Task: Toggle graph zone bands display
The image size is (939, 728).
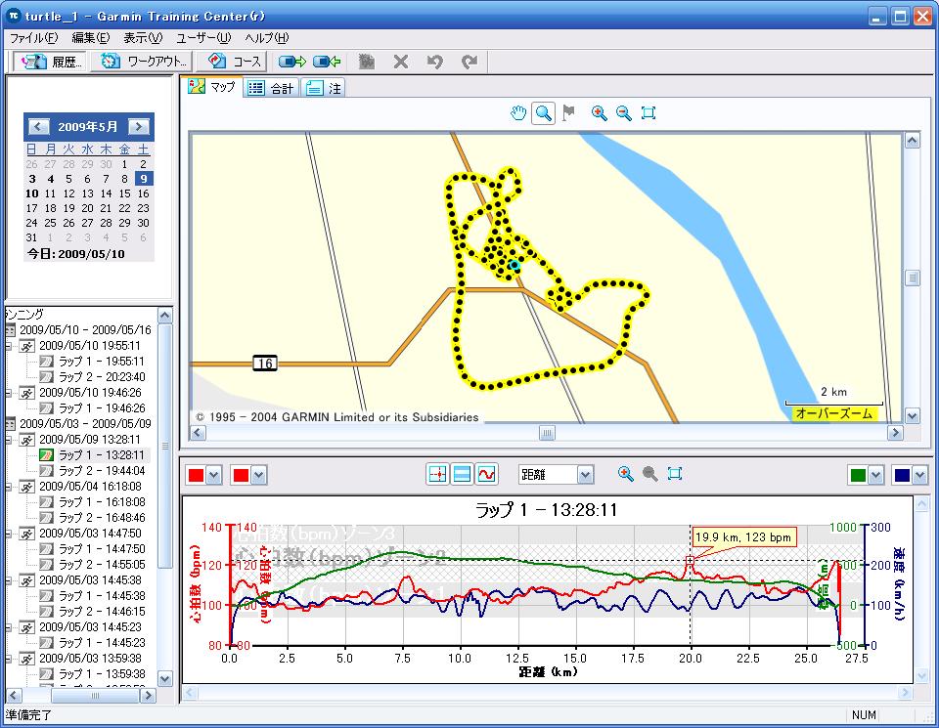Action: coord(462,474)
